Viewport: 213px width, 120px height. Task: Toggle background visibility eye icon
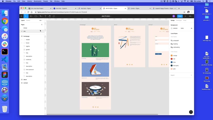pos(191,28)
